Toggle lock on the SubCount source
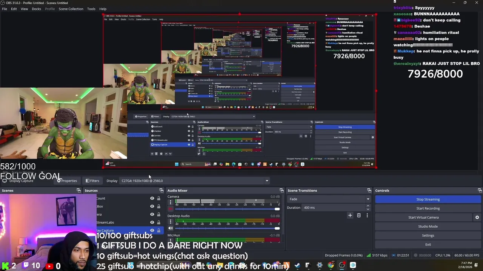Screen dimensions: 483x271 (158, 198)
